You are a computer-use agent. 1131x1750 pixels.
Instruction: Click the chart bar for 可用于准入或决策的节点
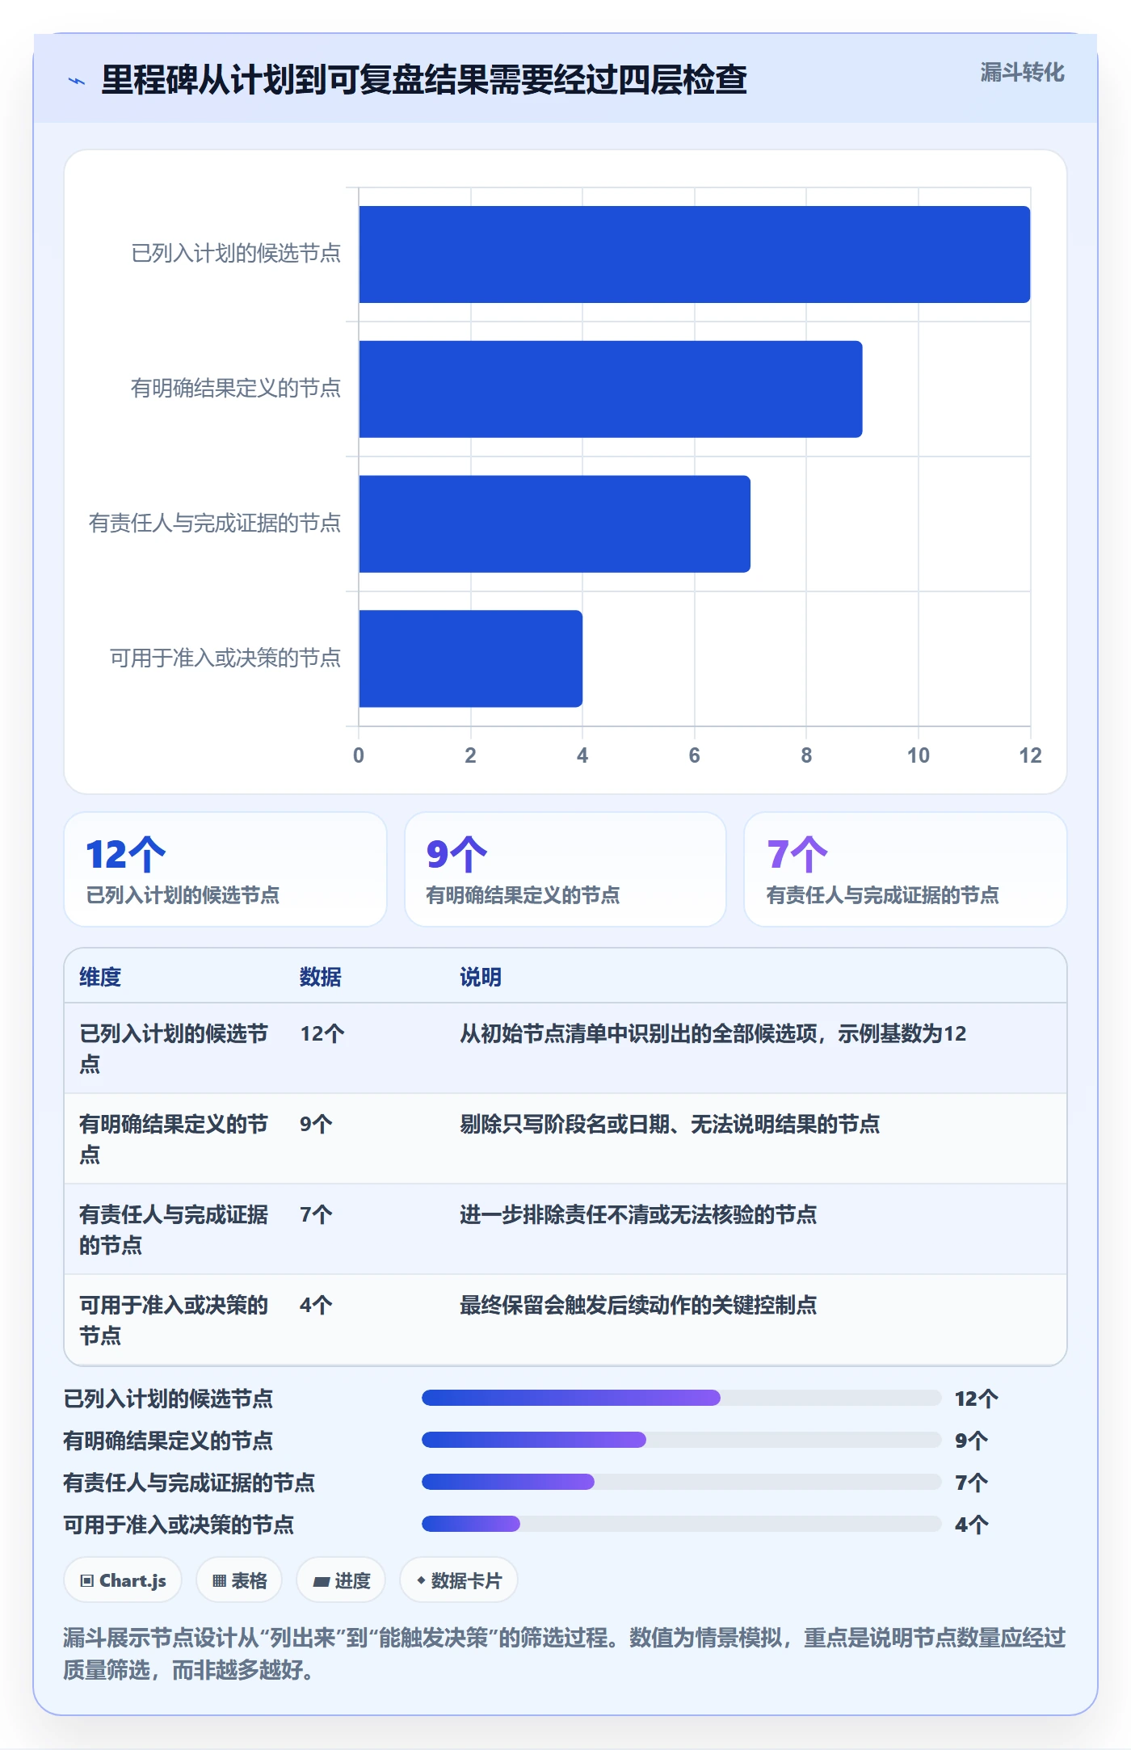point(471,658)
